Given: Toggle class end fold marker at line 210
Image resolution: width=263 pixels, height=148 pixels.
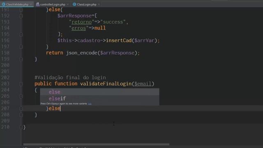Looking at the screenshot, I should pos(21,127).
